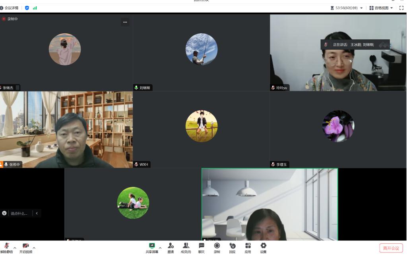This screenshot has height=256, width=407.
Task: Click the 刘继刚 name label
Action: (145, 88)
